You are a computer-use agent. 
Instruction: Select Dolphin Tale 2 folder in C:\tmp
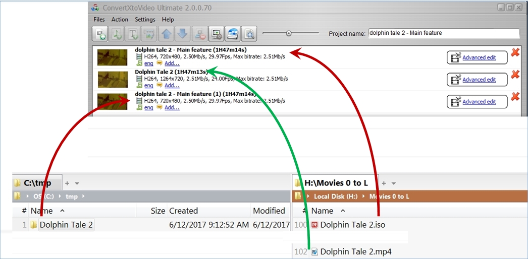pos(66,225)
